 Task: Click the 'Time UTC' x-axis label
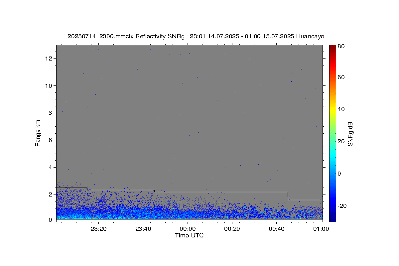coord(189,235)
